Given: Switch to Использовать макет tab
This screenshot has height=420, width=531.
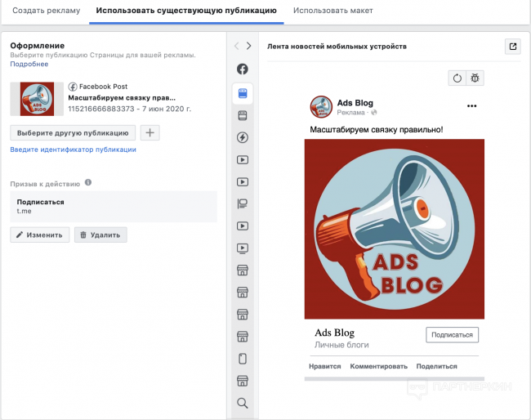Looking at the screenshot, I should (333, 11).
